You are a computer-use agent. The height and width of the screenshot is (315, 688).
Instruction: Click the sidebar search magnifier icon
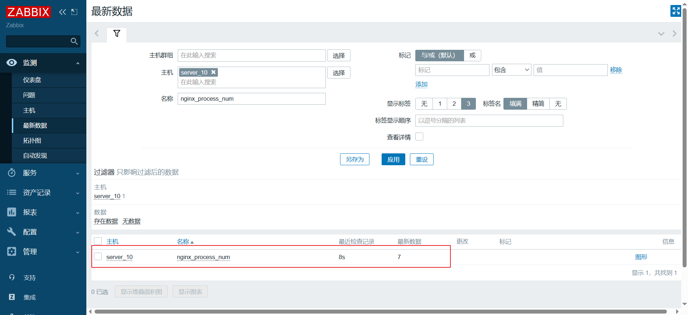click(x=74, y=41)
